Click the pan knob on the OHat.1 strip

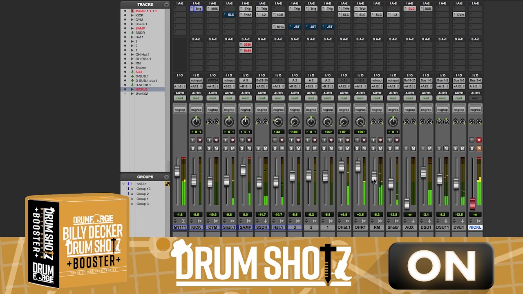pyautogui.click(x=344, y=122)
